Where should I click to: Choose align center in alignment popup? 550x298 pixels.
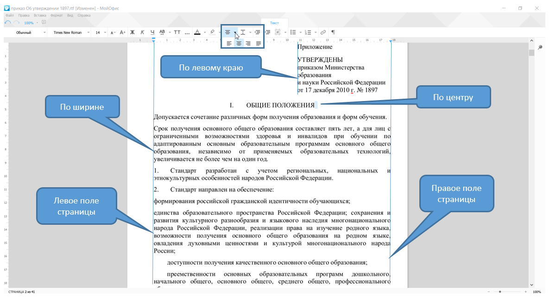coord(239,44)
